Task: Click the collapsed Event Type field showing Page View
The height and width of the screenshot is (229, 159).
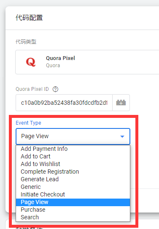Action: click(73, 136)
